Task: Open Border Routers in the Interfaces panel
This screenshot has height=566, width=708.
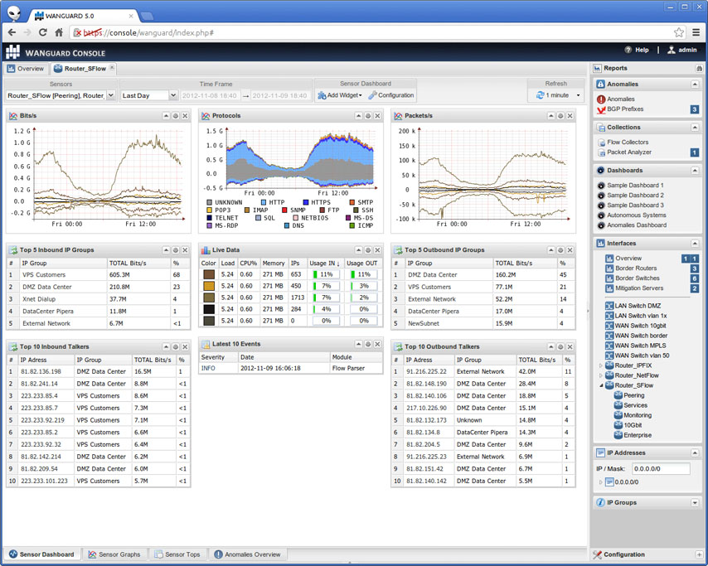Action: (x=636, y=268)
